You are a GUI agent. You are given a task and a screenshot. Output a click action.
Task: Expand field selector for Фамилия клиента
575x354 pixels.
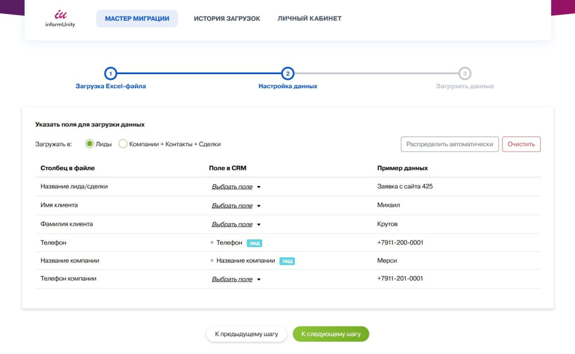[236, 224]
